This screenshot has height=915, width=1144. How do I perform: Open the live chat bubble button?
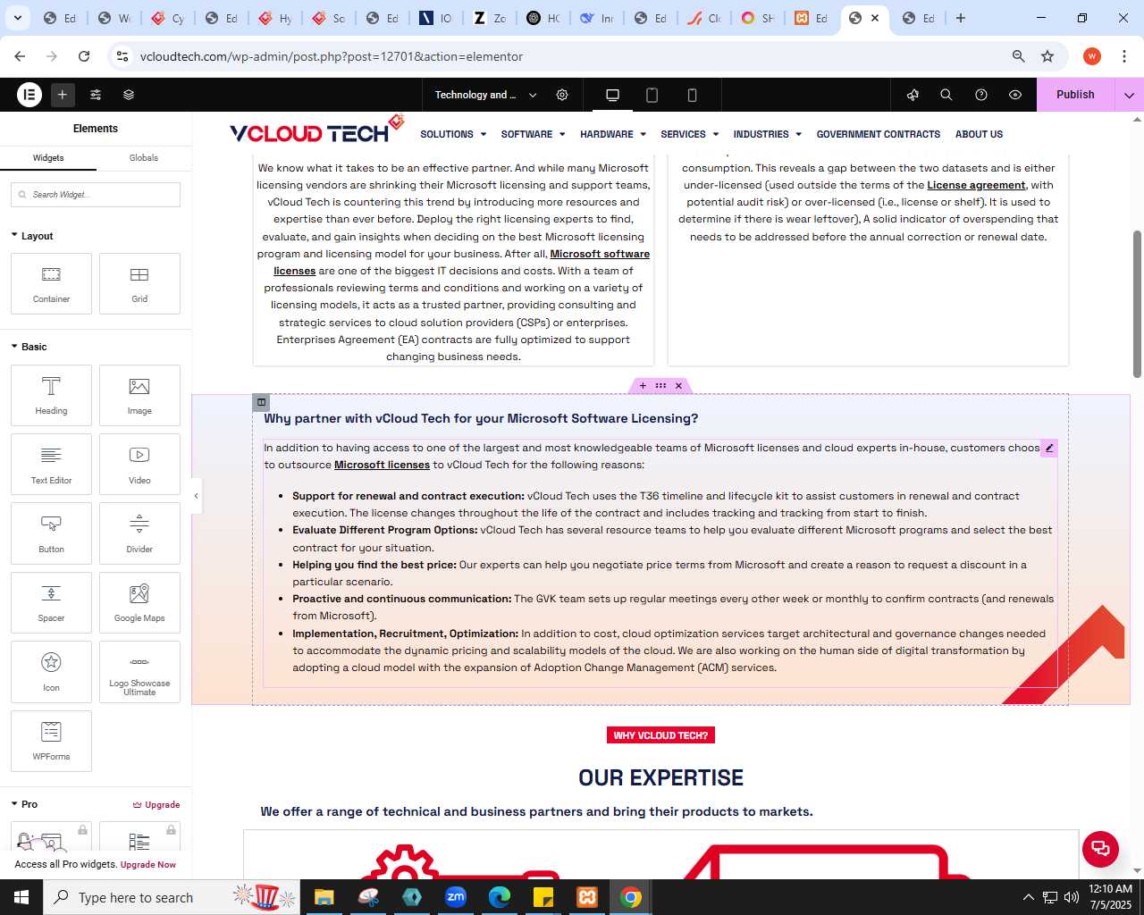(x=1100, y=848)
